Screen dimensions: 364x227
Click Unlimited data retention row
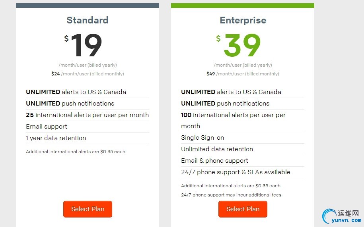tap(243, 149)
